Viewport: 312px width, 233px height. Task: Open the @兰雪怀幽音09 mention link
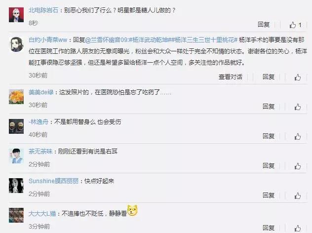107,40
